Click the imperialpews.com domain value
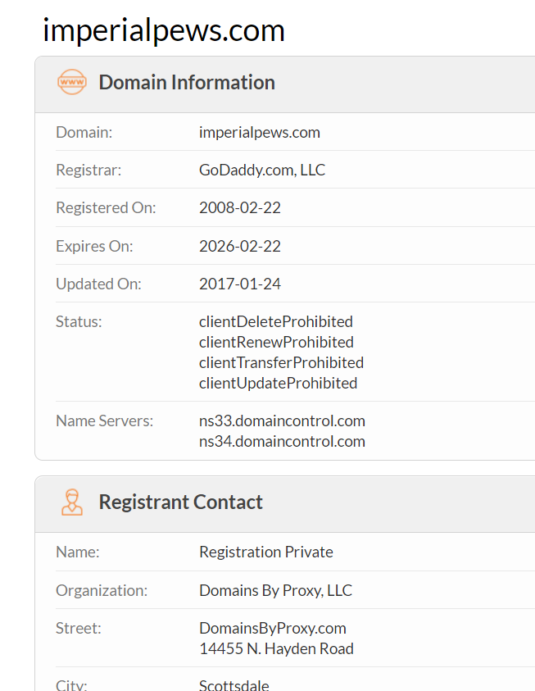The image size is (535, 691). coord(259,132)
